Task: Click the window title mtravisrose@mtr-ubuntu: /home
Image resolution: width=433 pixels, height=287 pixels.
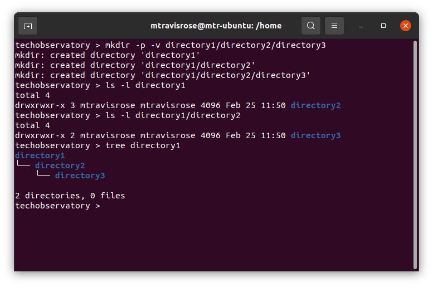Action: click(x=216, y=26)
